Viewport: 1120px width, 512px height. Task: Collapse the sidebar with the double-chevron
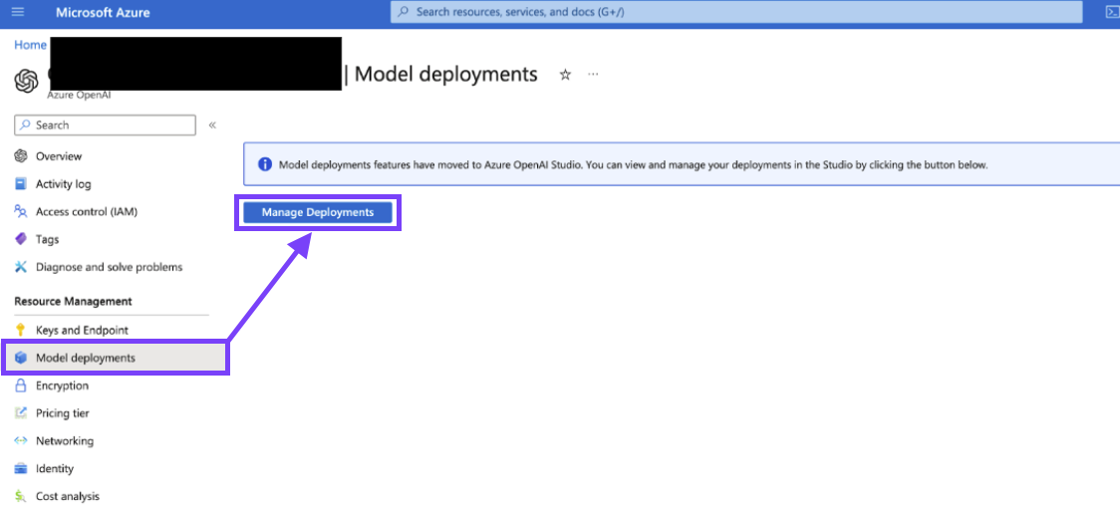[x=212, y=125]
